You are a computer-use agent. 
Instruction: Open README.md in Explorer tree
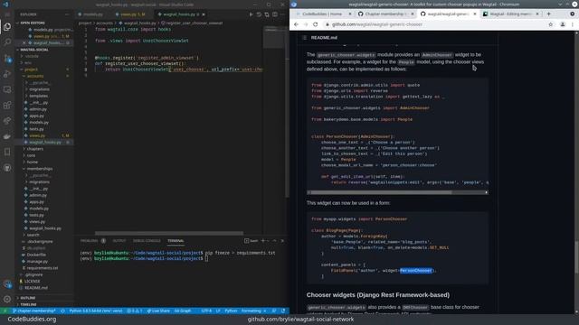coord(36,288)
